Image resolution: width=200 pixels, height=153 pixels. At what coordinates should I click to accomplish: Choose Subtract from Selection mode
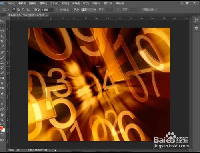coord(23,10)
